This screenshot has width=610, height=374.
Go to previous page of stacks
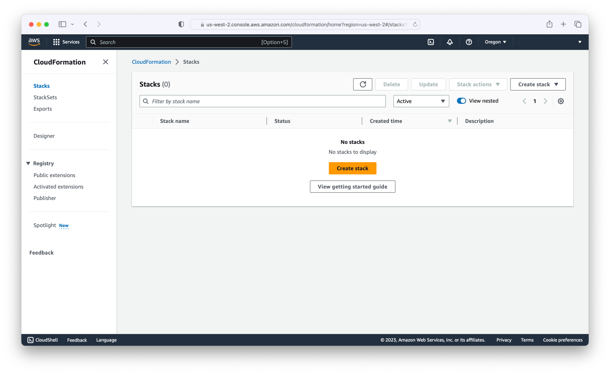point(524,101)
